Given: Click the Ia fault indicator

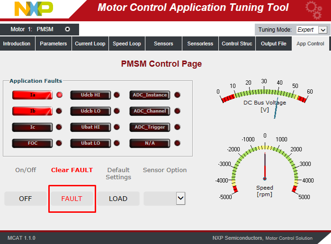Looking at the screenshot, I should (x=32, y=95).
